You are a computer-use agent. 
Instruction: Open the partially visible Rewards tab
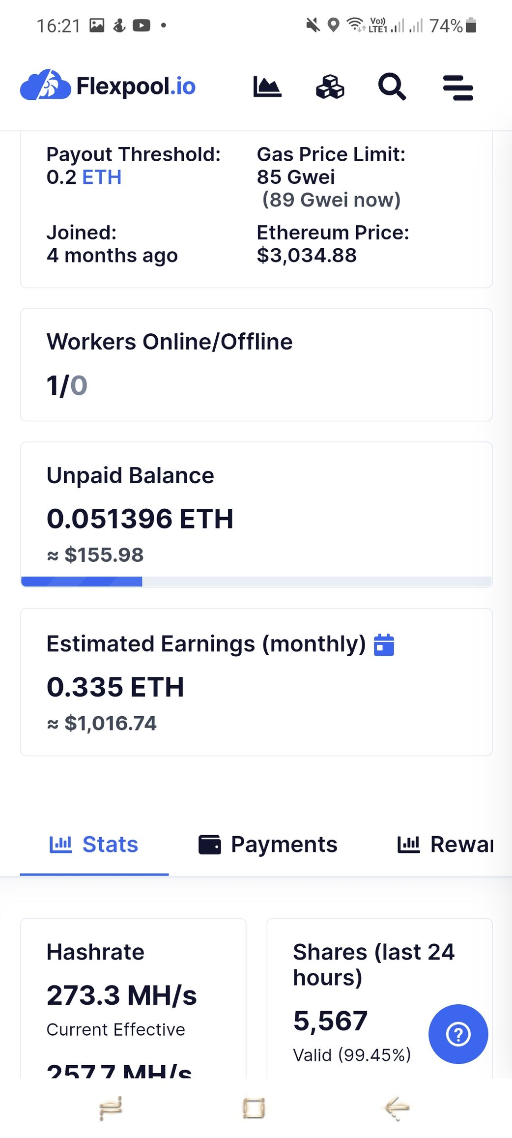tap(445, 845)
